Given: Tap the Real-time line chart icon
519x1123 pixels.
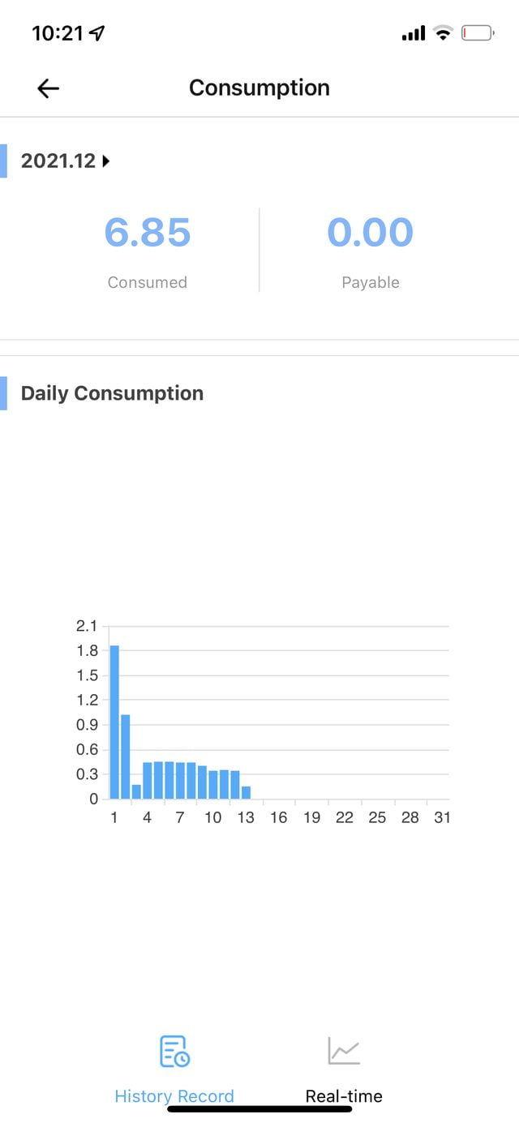Looking at the screenshot, I should pos(344,1051).
